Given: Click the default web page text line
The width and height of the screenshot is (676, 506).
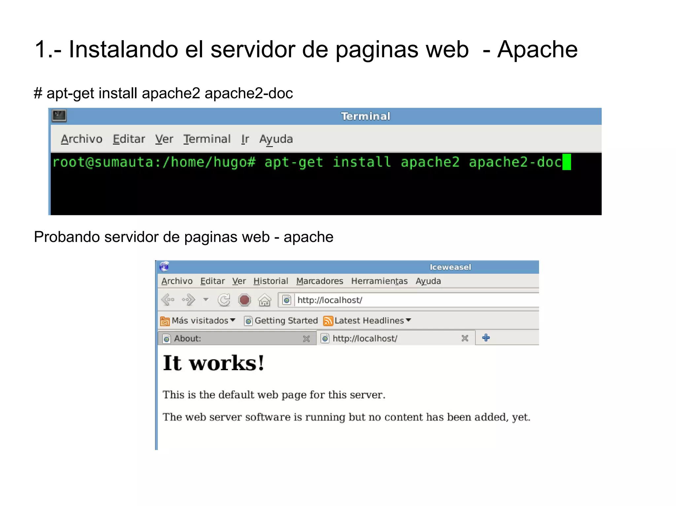Looking at the screenshot, I should point(274,395).
